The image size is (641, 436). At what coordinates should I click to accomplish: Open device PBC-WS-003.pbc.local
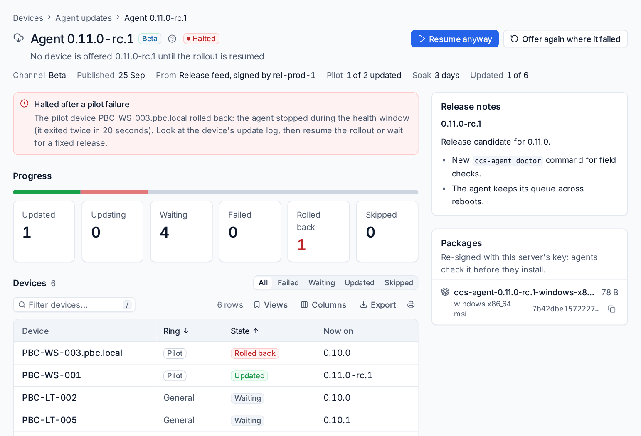(x=72, y=353)
